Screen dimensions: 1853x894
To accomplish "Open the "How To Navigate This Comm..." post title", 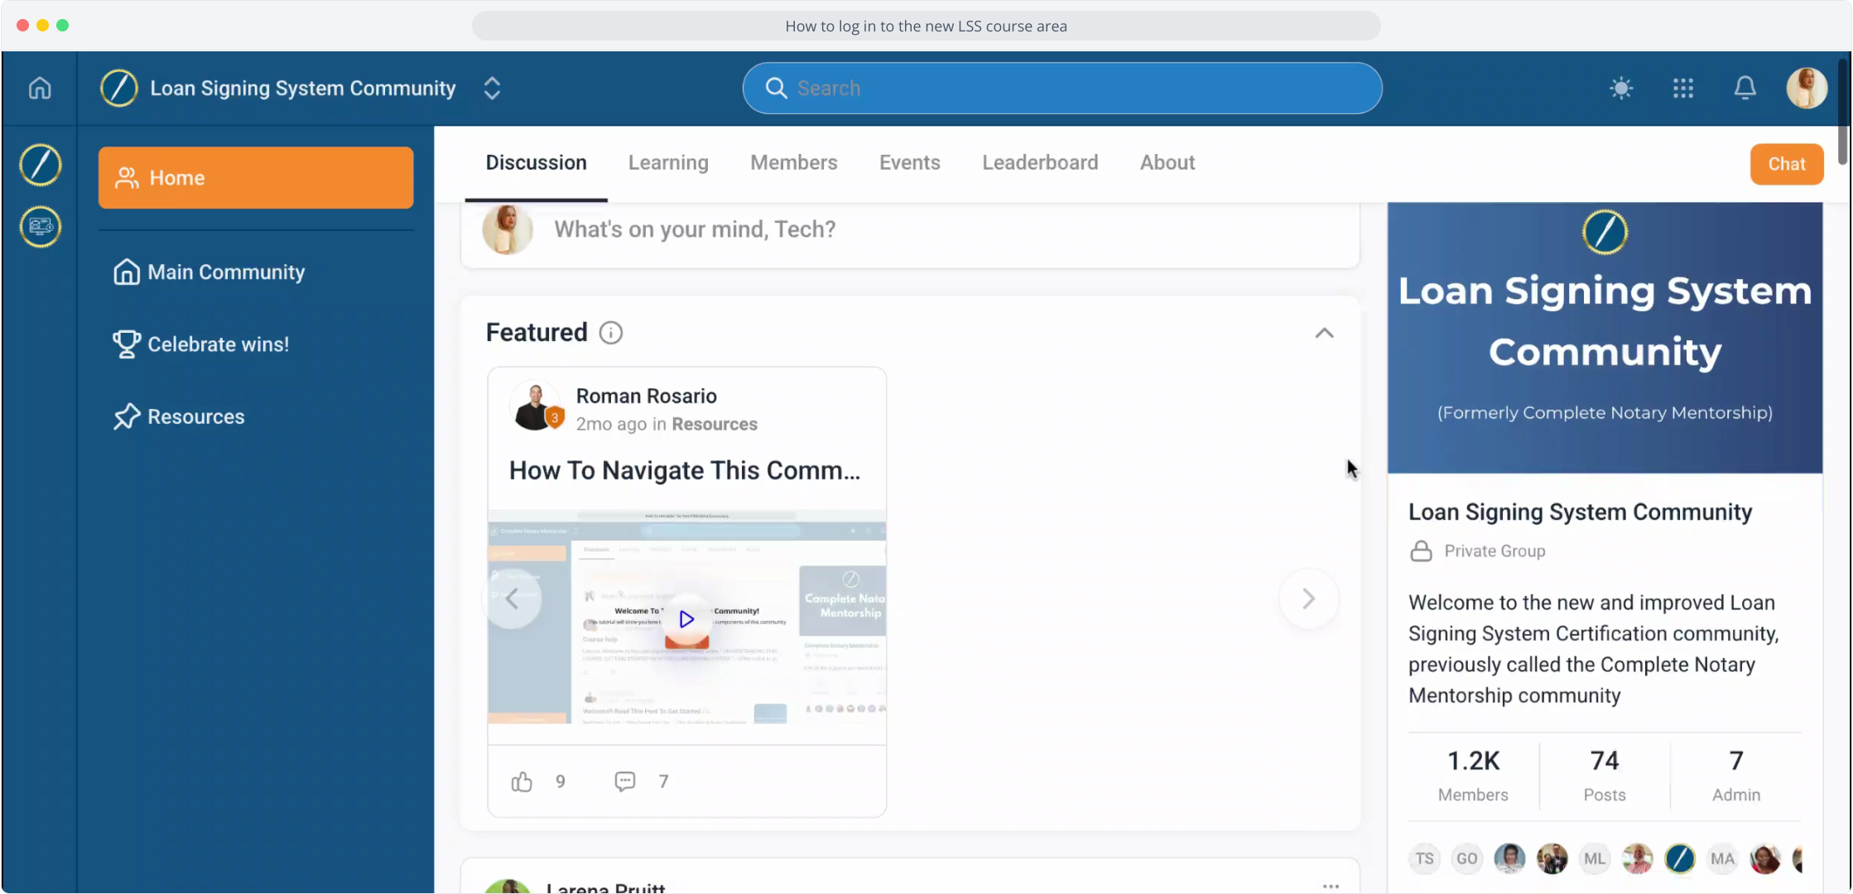I will (x=685, y=470).
